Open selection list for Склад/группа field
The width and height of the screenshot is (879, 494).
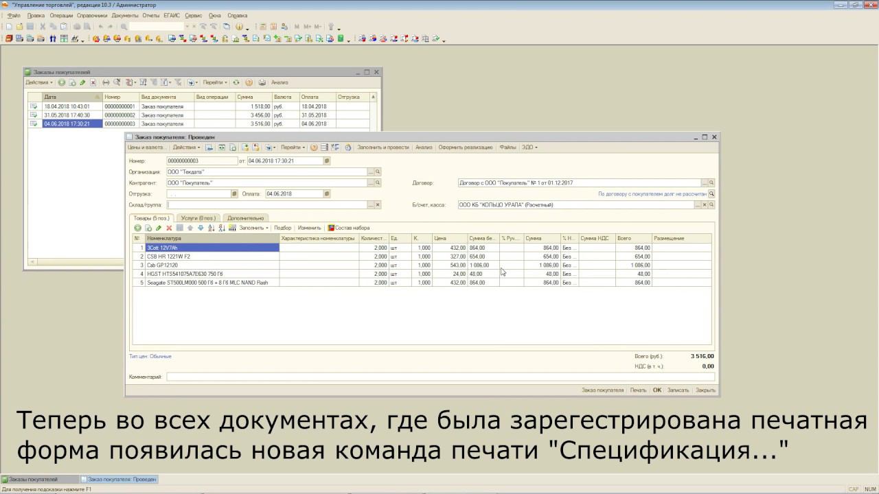click(x=371, y=205)
